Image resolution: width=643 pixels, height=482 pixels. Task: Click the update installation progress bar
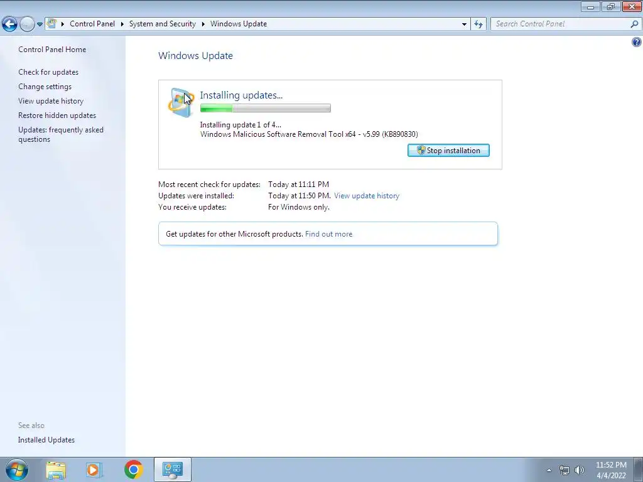pyautogui.click(x=266, y=108)
